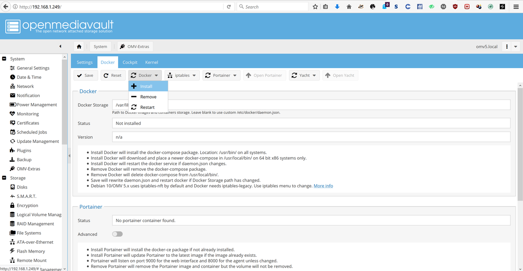523x271 pixels.
Task: Collapse the System tree node
Action: (4, 59)
